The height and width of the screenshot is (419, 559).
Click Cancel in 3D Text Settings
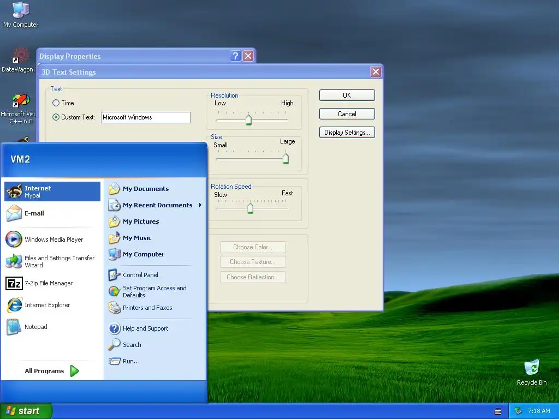point(347,113)
